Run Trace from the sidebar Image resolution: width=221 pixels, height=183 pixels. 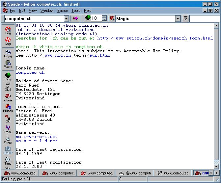click(8, 129)
